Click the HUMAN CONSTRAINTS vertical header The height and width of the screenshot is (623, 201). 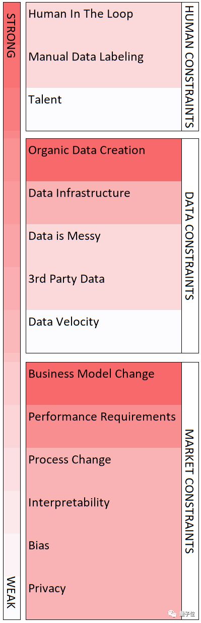point(189,67)
